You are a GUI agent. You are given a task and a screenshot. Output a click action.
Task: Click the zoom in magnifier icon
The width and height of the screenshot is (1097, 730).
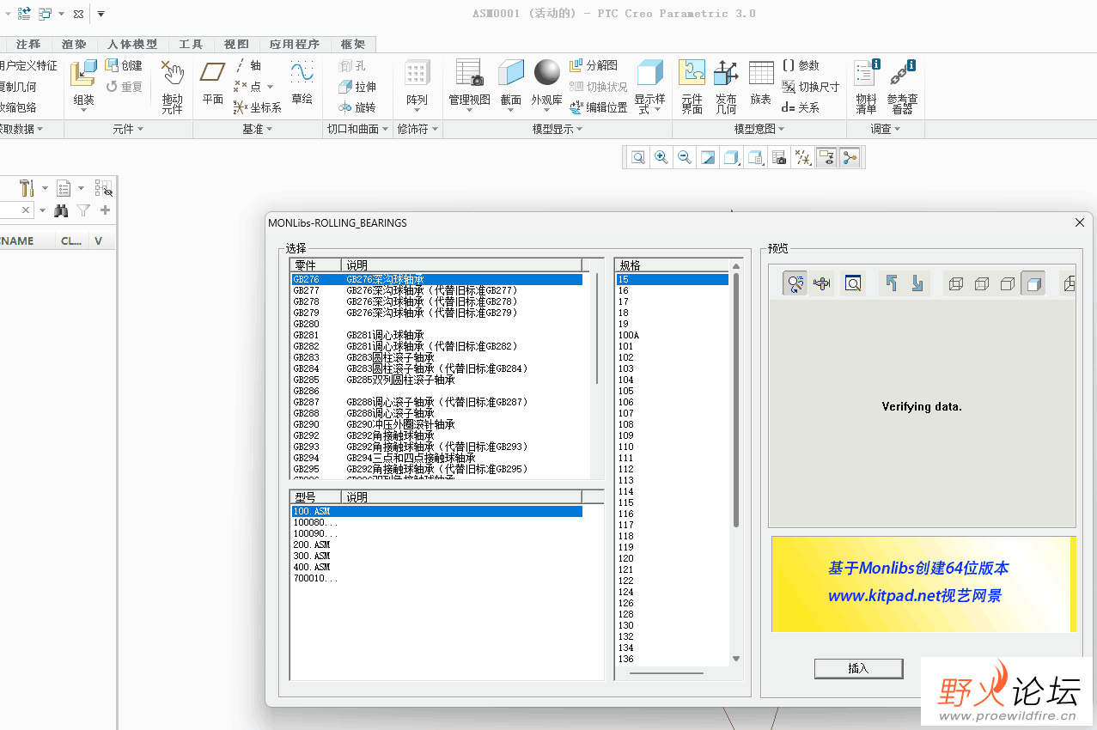[x=661, y=157]
